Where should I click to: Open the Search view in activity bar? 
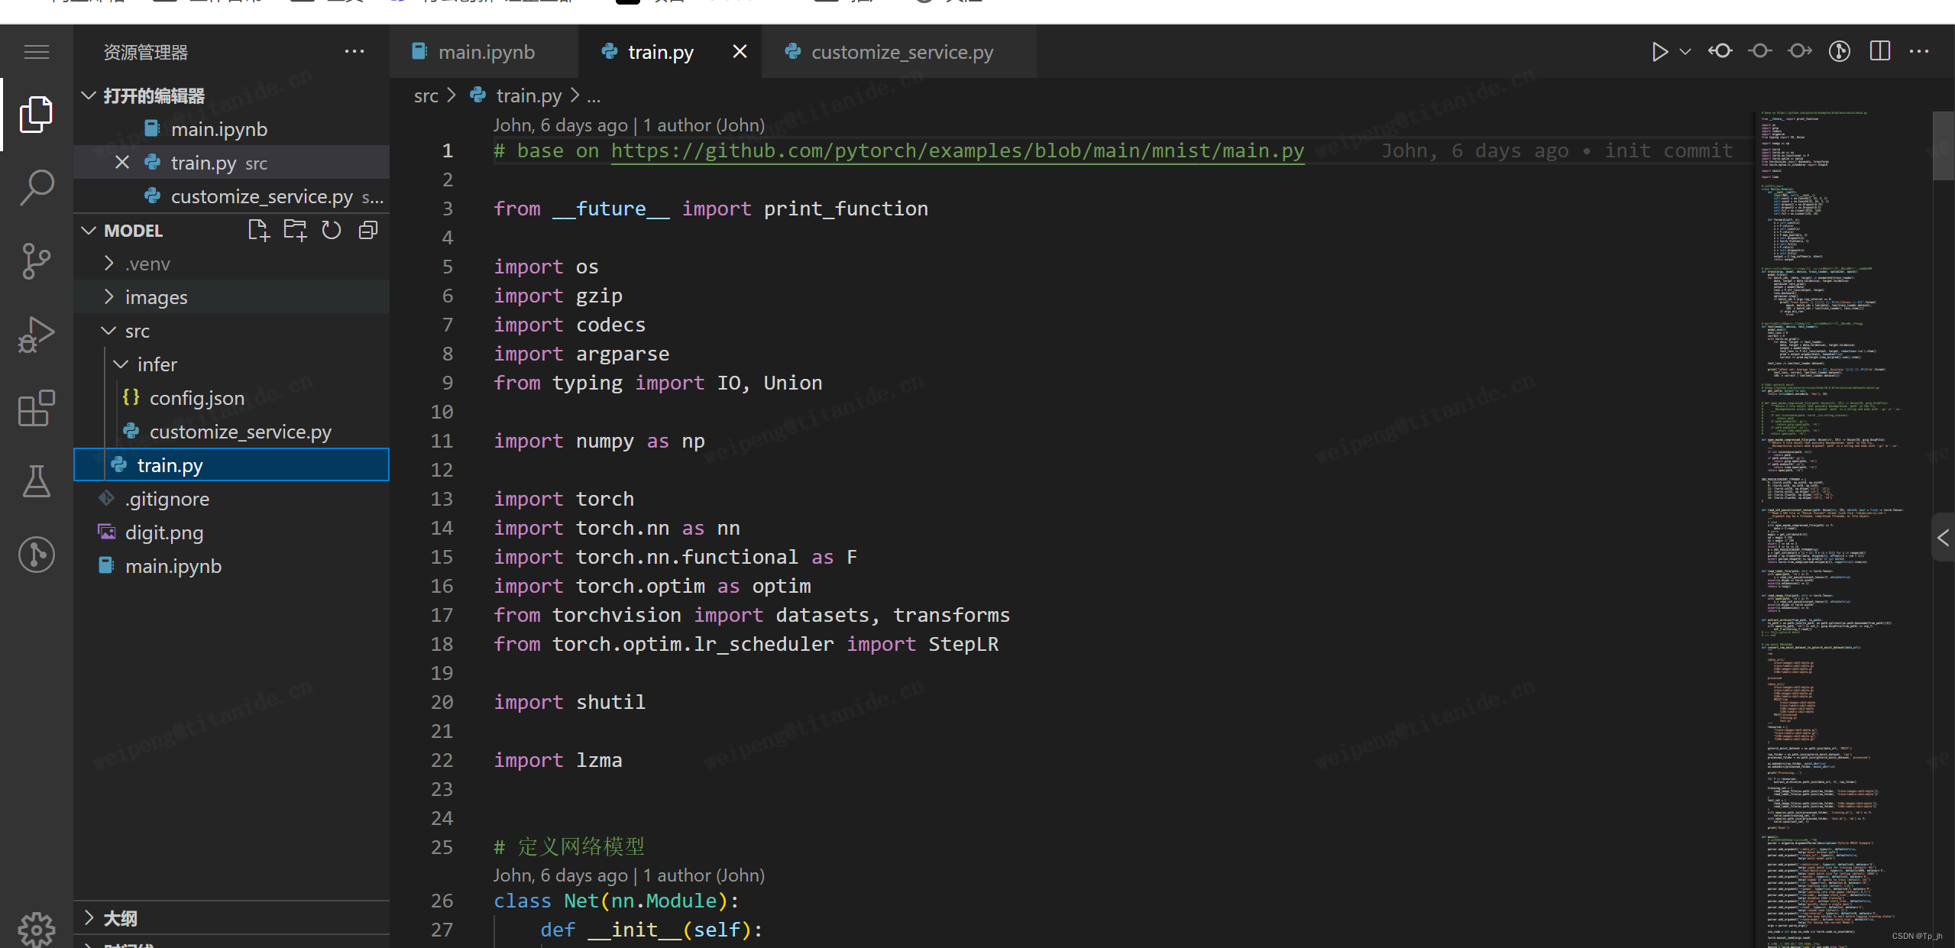point(36,187)
